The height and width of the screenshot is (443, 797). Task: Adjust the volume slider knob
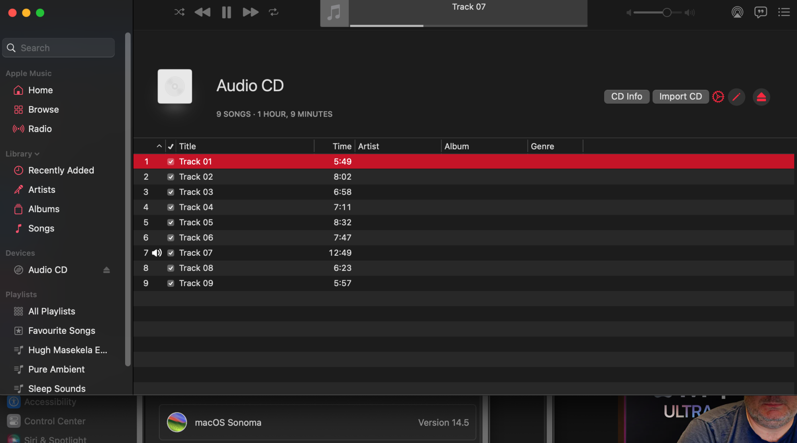click(x=667, y=13)
